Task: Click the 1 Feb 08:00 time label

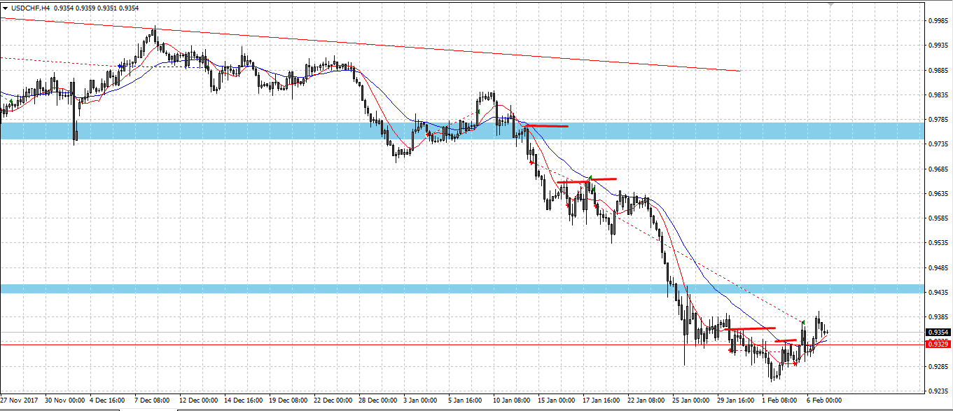Action: coord(779,400)
